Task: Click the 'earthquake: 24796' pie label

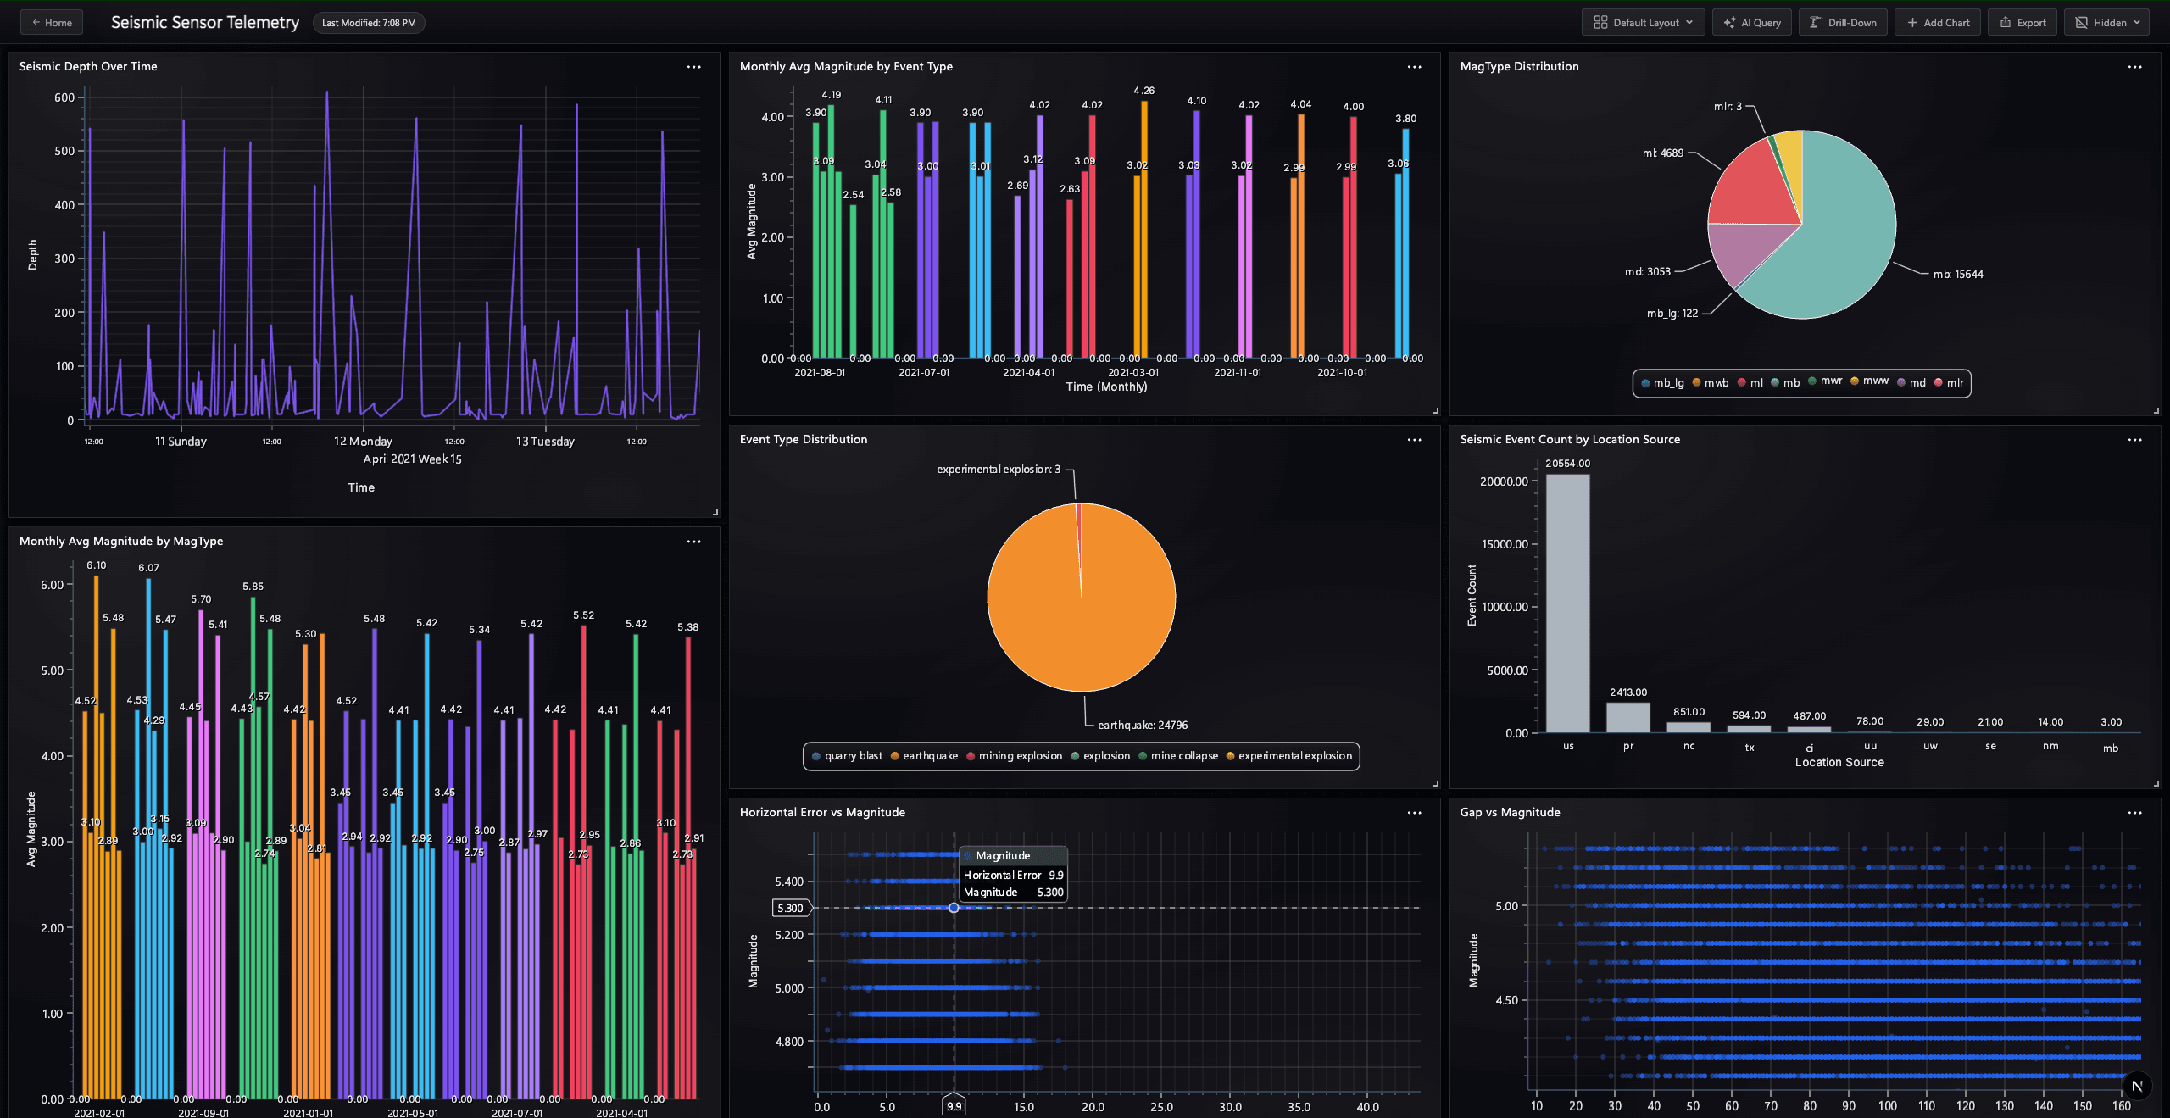Action: [x=1143, y=726]
